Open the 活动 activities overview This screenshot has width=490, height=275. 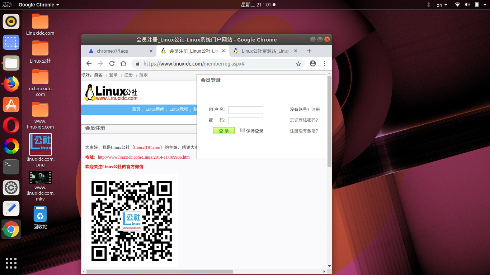point(7,5)
